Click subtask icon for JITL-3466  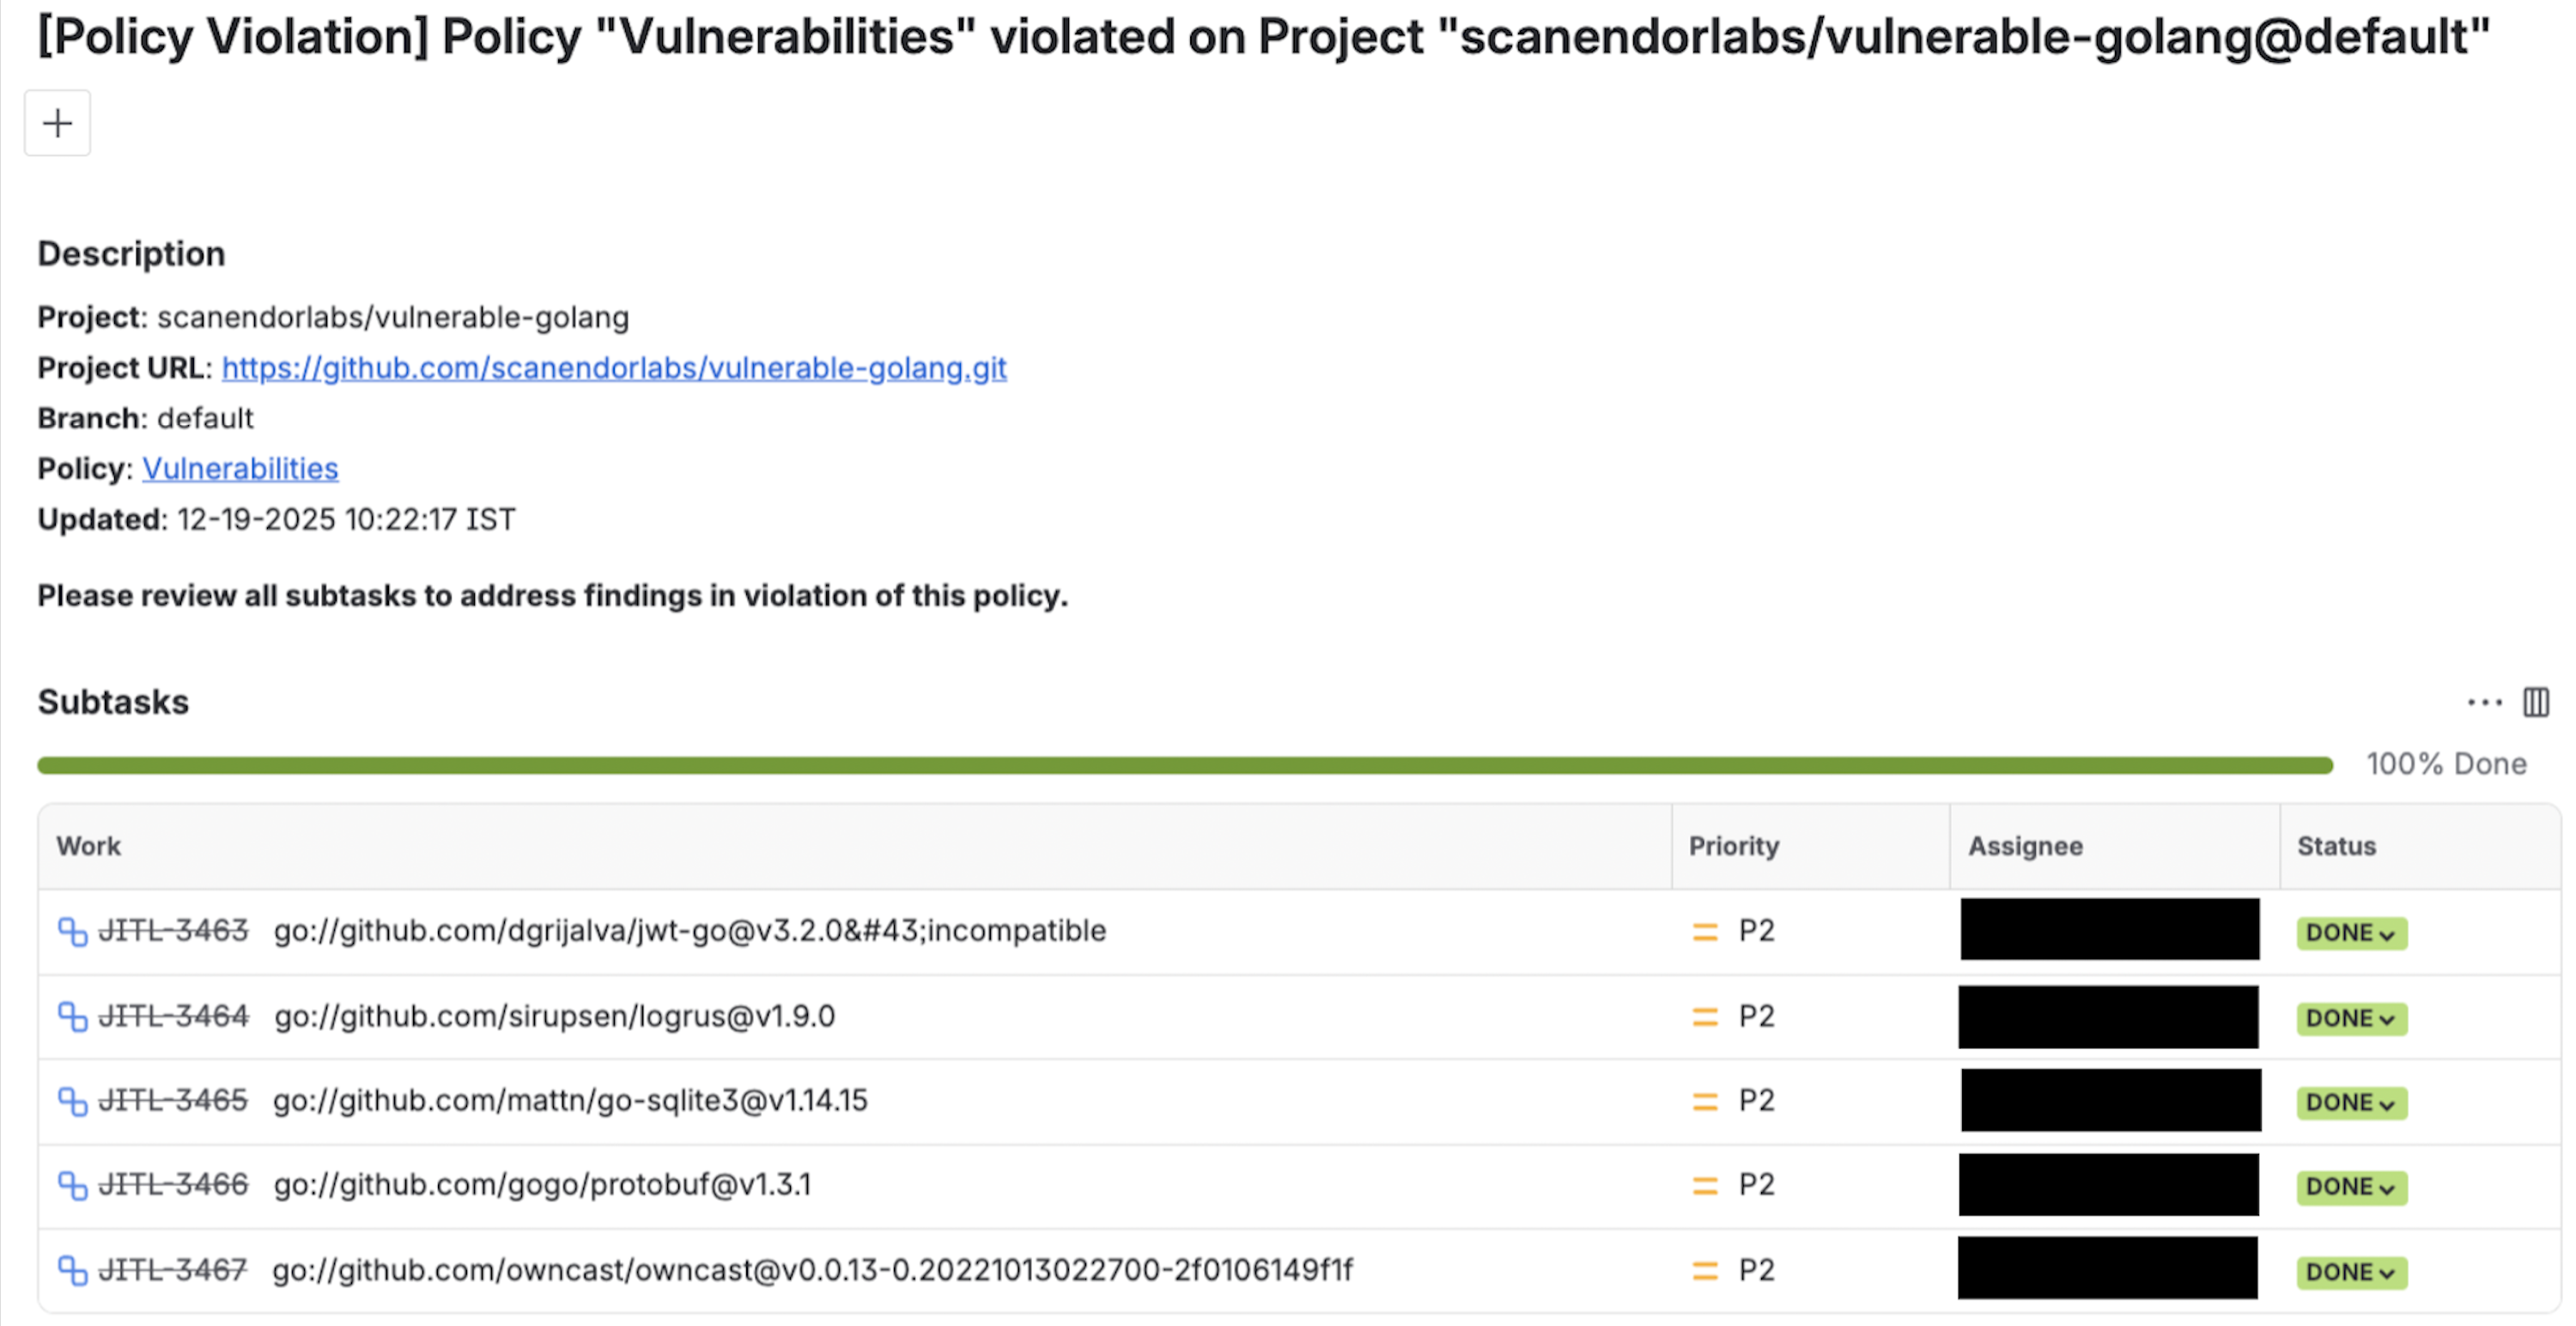pos(72,1185)
